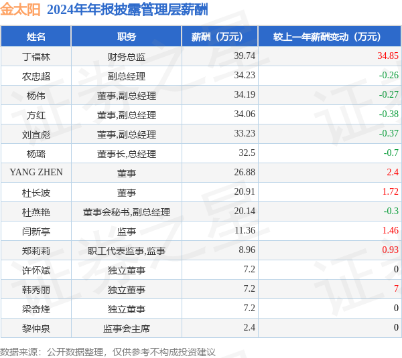Select the name 韩秀丽
The width and height of the screenshot is (402, 358).
[x=36, y=290]
